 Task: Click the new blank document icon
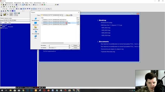(x=1, y=13)
